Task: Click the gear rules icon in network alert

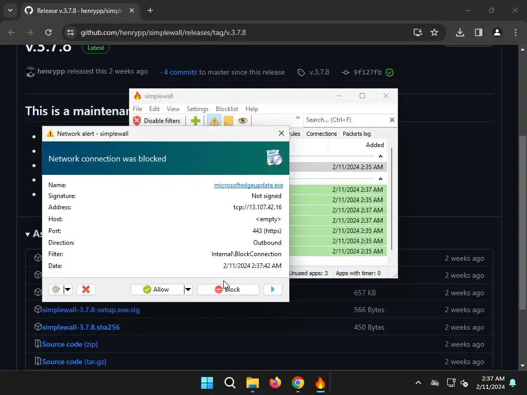Action: point(56,290)
